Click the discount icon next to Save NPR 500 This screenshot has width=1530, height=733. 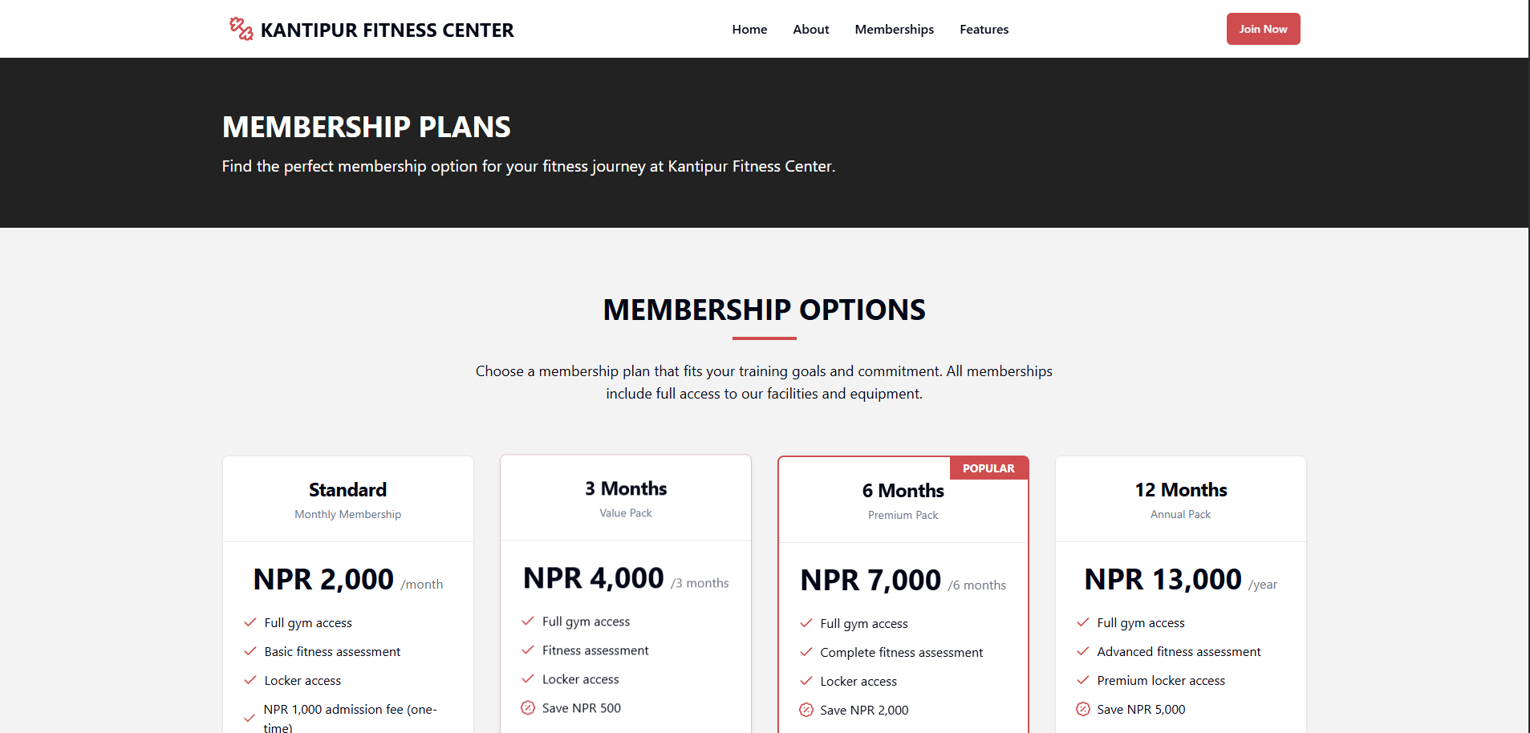[x=528, y=707]
